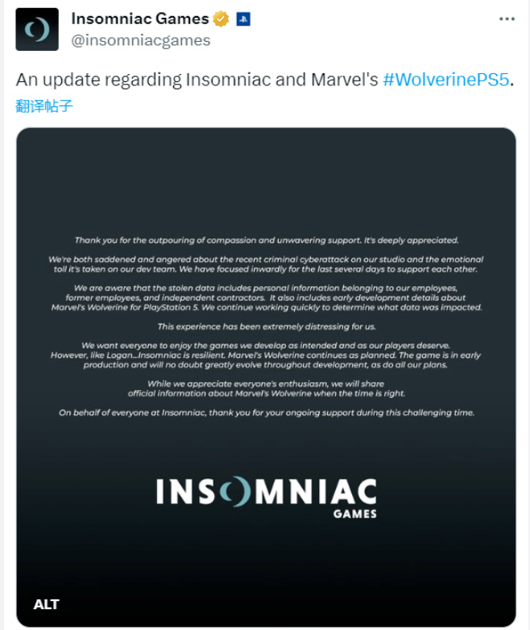Click the GAMES text under the logo
Image resolution: width=530 pixels, height=630 pixels.
354,513
